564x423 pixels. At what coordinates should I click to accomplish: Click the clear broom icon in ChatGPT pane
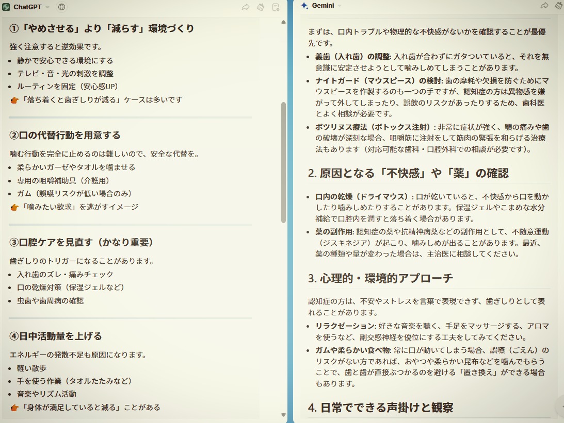(261, 7)
